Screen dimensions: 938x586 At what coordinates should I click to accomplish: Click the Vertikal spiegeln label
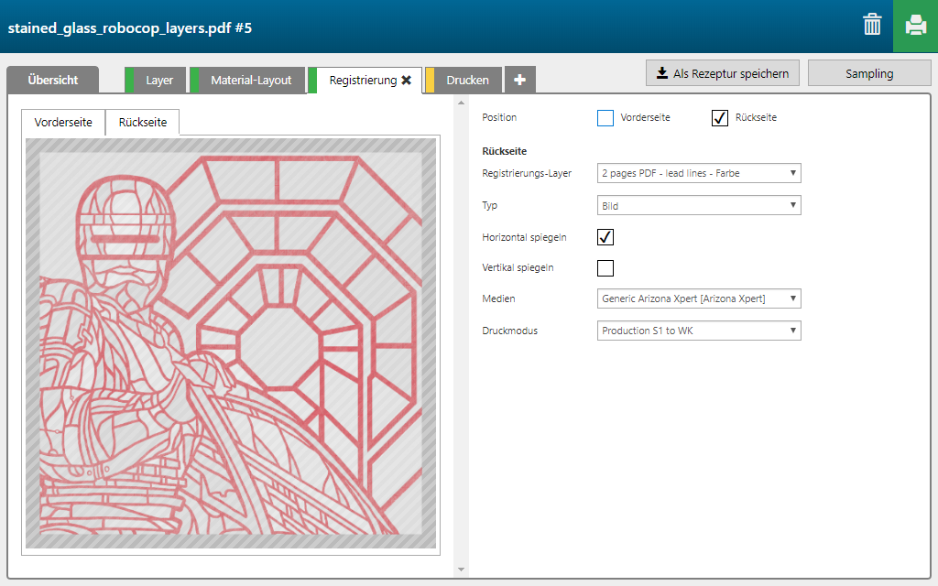pyautogui.click(x=518, y=268)
